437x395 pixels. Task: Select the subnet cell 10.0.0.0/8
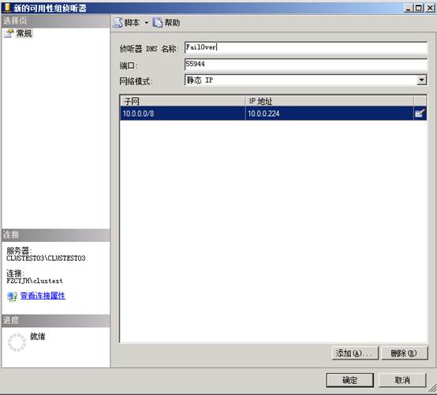182,114
